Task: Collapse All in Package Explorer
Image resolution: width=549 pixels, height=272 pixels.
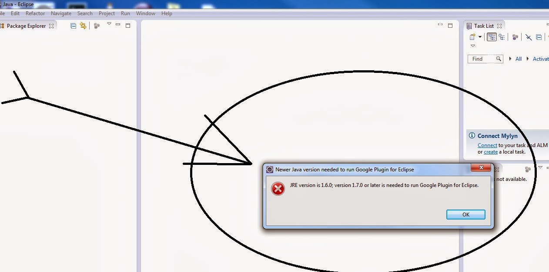Action: (73, 26)
